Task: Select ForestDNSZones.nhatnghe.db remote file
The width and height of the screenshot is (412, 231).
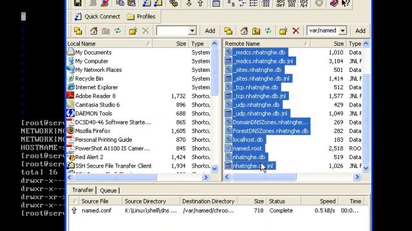Action: [270, 131]
